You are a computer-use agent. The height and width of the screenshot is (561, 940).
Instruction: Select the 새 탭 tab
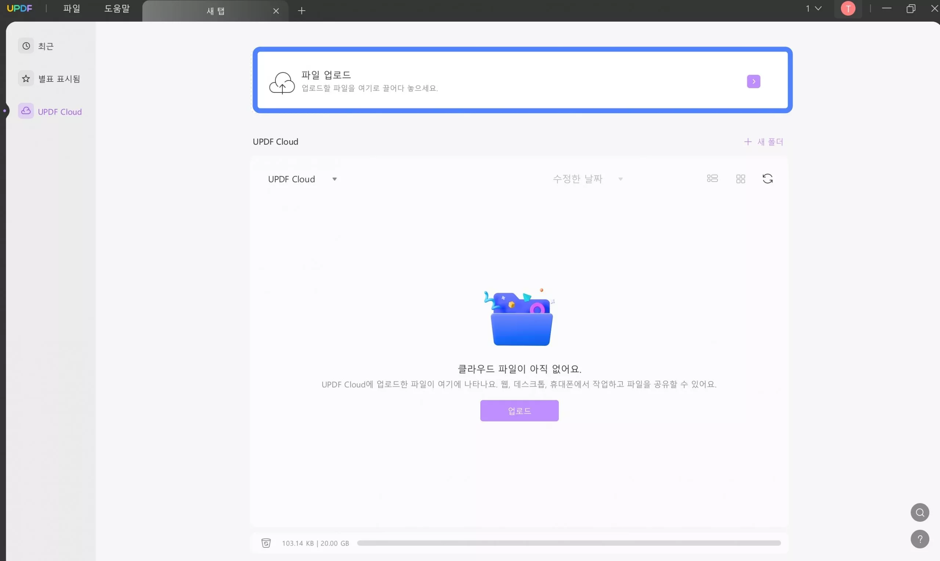tap(216, 11)
